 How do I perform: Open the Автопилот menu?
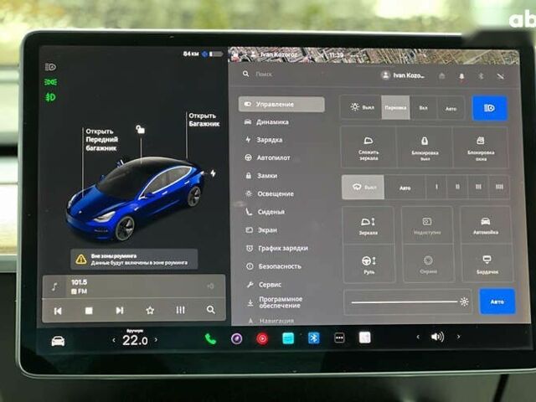268,157
